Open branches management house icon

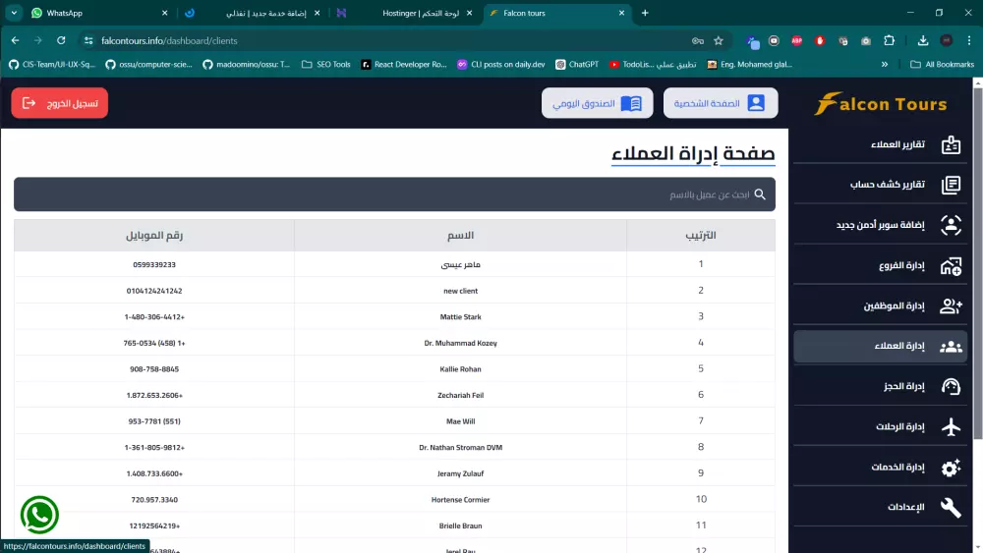coord(951,265)
